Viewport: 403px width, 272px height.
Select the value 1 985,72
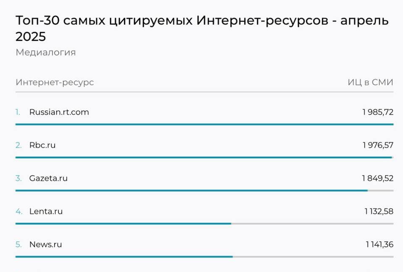378,112
